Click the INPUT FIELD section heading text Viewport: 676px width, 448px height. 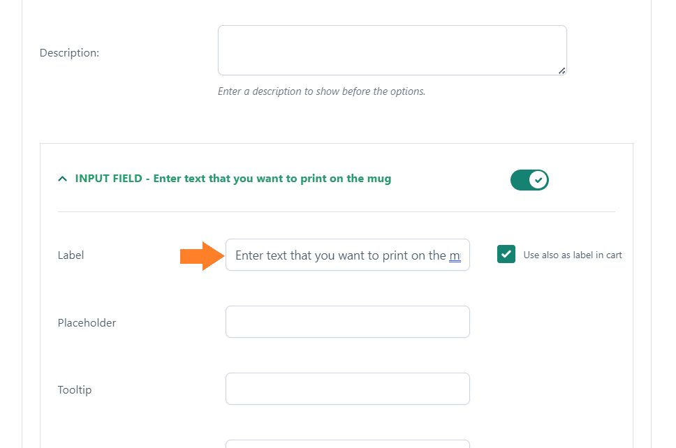coord(233,179)
